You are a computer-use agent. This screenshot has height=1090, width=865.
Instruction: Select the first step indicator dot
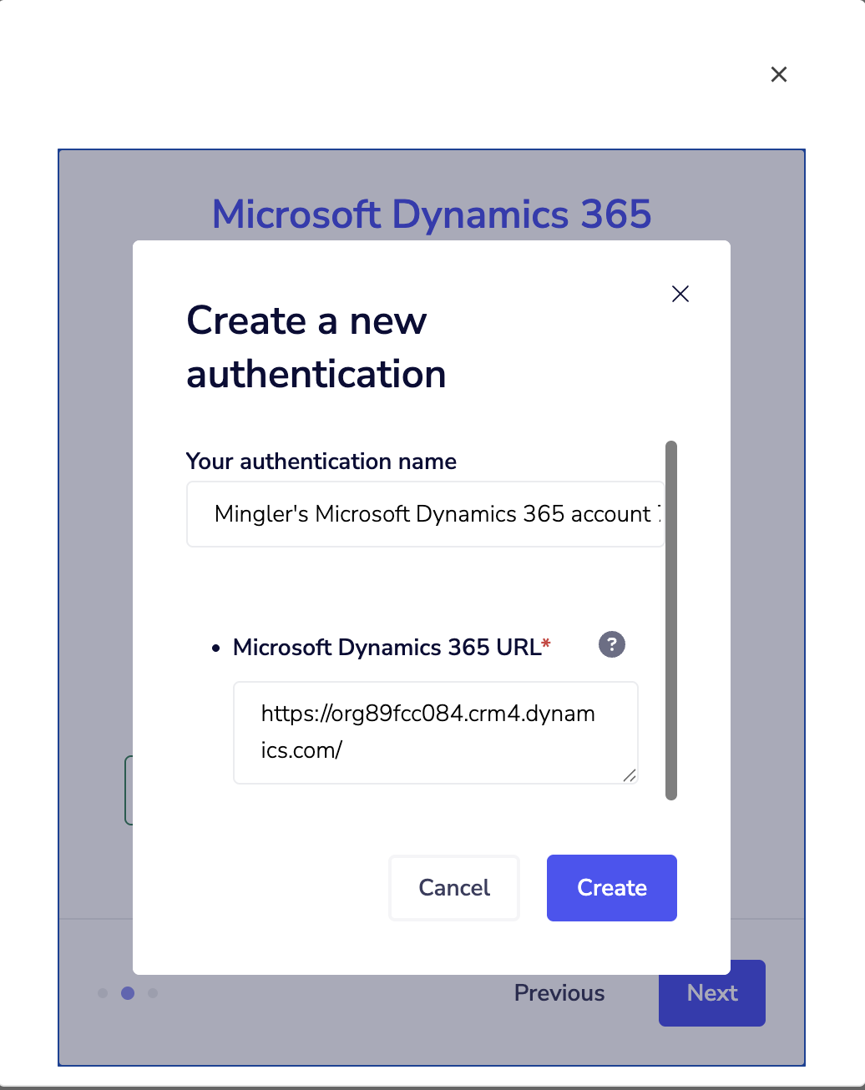103,993
